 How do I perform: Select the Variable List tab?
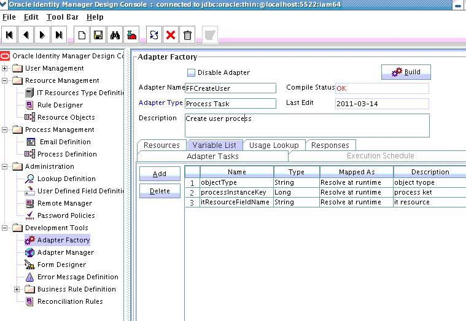pos(214,145)
